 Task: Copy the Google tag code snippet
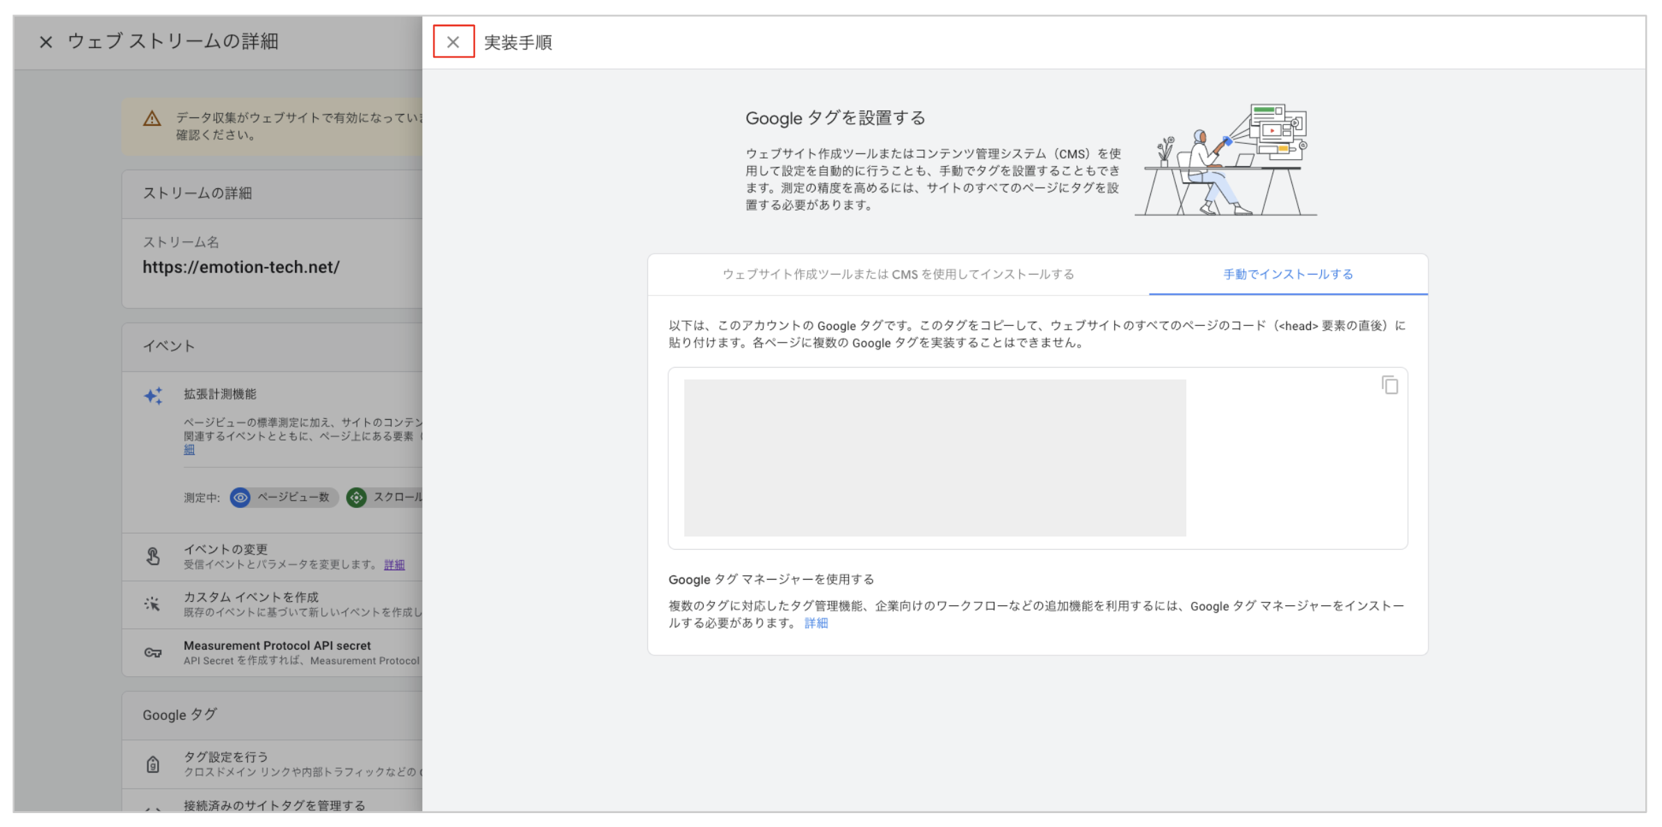pos(1389,385)
